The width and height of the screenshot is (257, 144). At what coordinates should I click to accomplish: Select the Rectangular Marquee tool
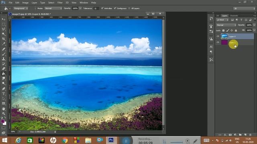point(4,24)
